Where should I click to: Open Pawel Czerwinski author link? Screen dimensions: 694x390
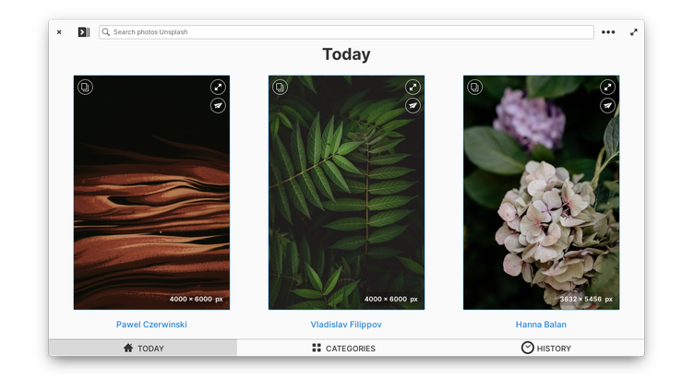151,325
